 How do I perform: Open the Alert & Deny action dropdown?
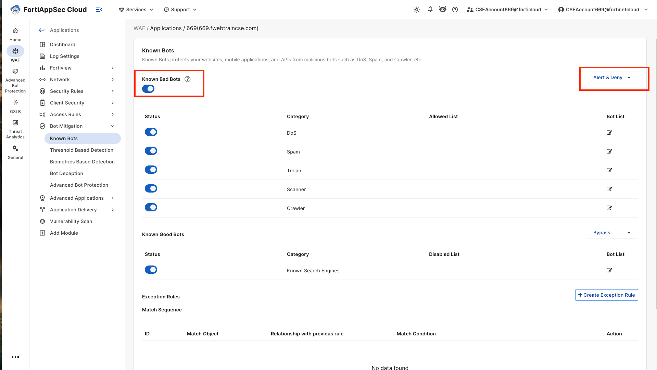point(612,77)
